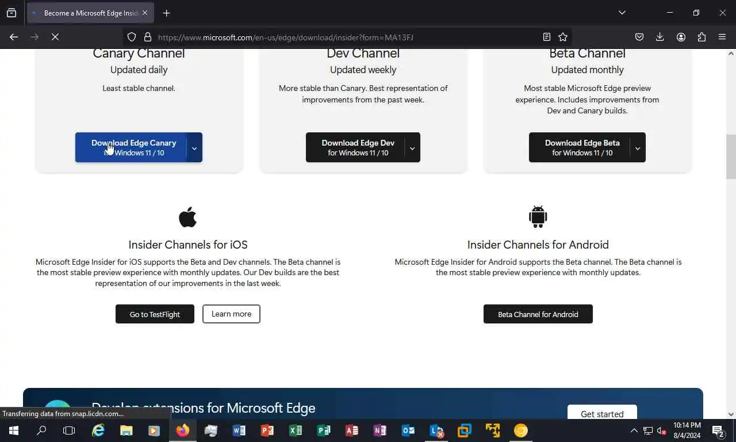Viewport: 736px width, 442px height.
Task: Open a new tab with plus button
Action: pos(166,13)
